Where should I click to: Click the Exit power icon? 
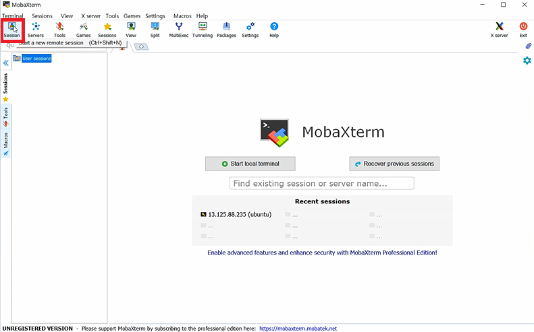pos(523,30)
